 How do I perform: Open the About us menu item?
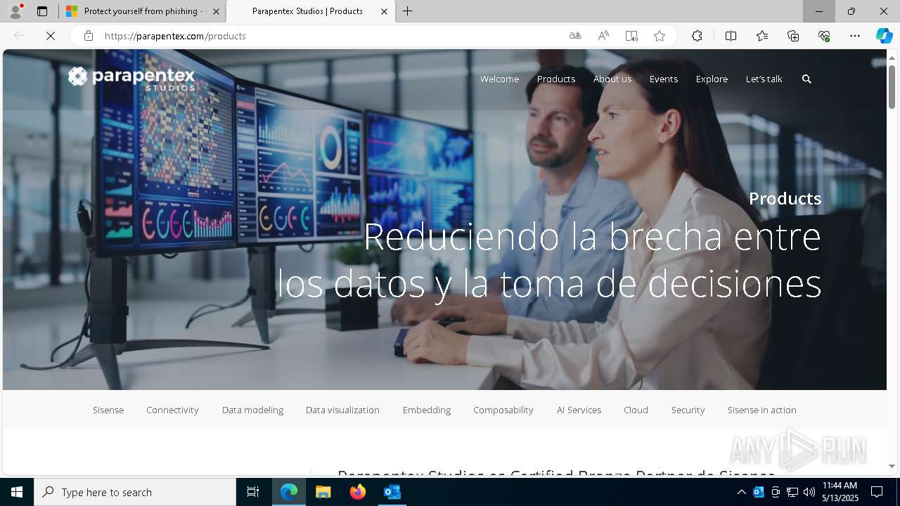(x=612, y=79)
